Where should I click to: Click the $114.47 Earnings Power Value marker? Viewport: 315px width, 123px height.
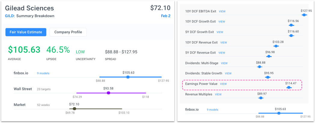[x=289, y=87]
